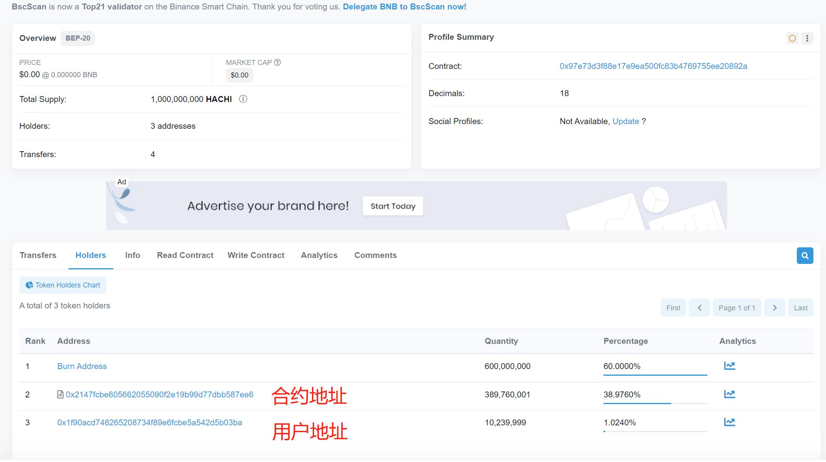
Task: Go to next page chevron
Action: pos(774,308)
